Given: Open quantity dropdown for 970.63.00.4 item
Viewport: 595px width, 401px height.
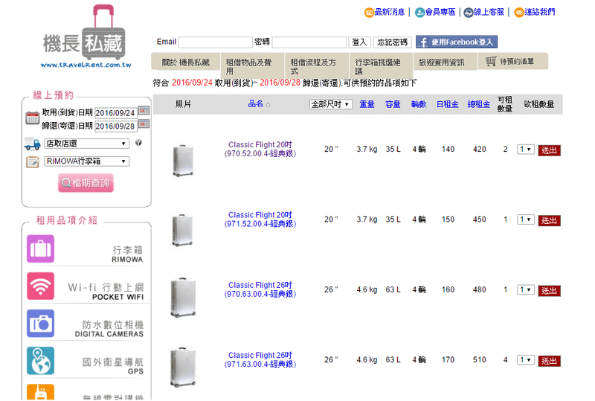Looking at the screenshot, I should pos(526,289).
